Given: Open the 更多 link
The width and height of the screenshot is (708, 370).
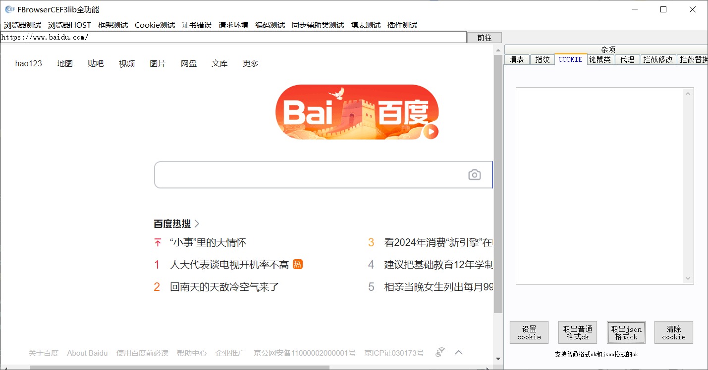Looking at the screenshot, I should pyautogui.click(x=251, y=63).
